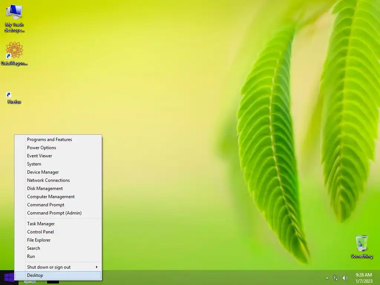Select the Firefox desktop shortcut
Viewport: 380px width, 285px height.
point(14,98)
